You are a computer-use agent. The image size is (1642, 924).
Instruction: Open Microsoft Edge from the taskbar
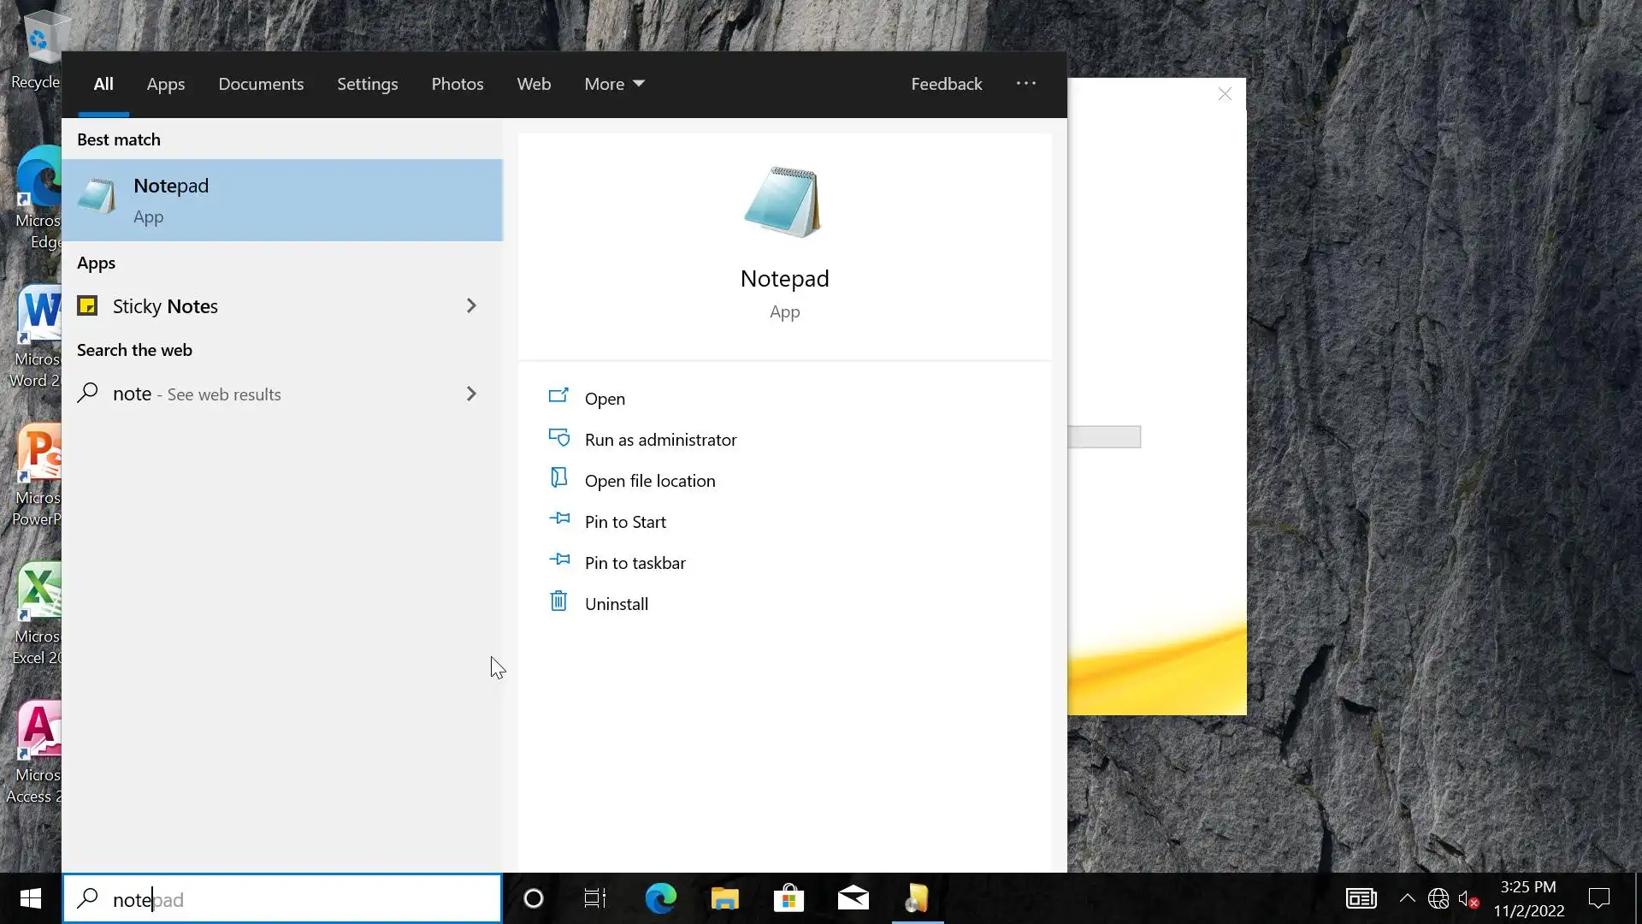pos(660,898)
